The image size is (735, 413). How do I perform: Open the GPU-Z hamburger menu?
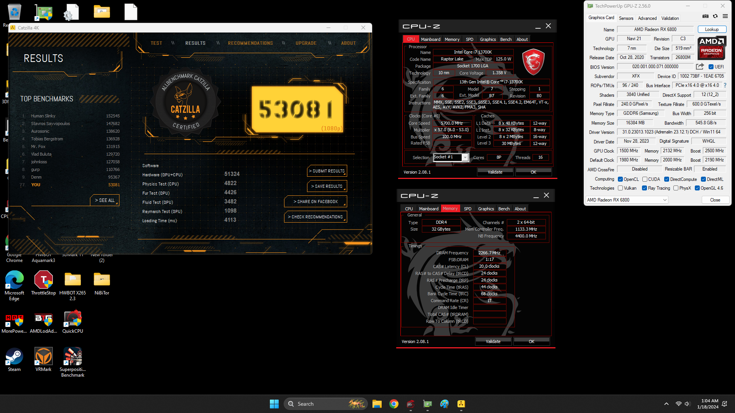tap(725, 16)
